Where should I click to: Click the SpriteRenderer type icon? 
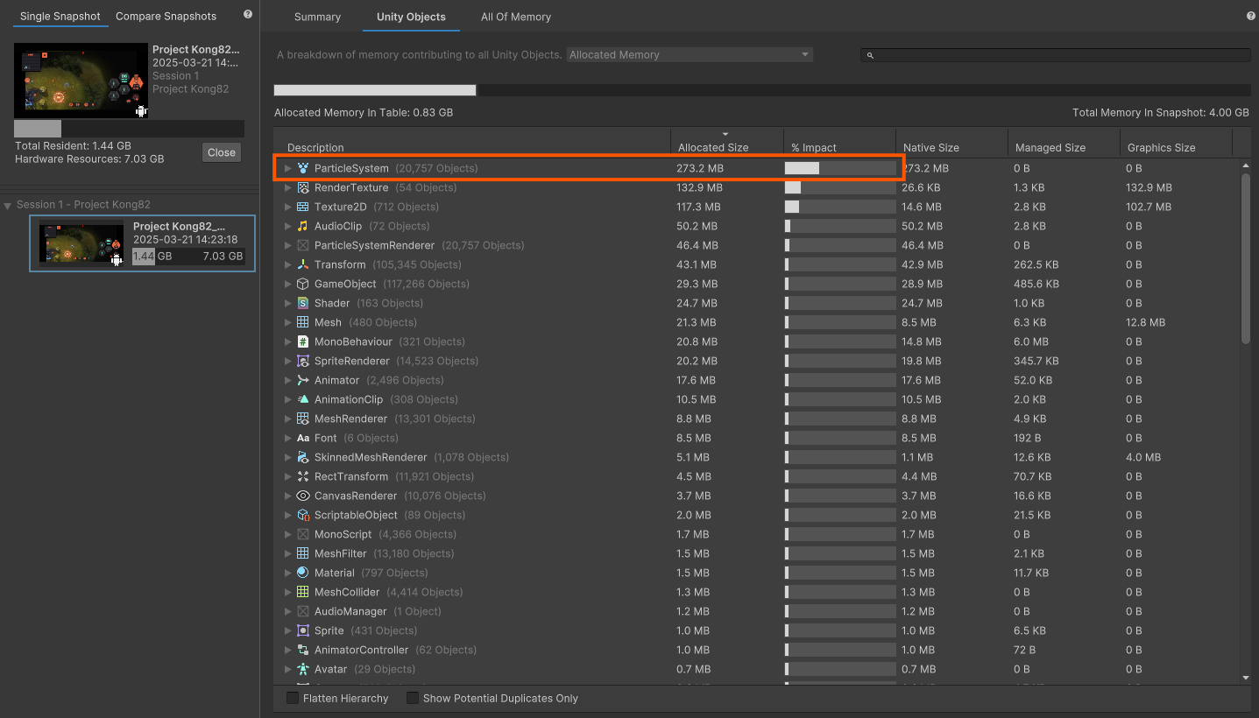[303, 361]
